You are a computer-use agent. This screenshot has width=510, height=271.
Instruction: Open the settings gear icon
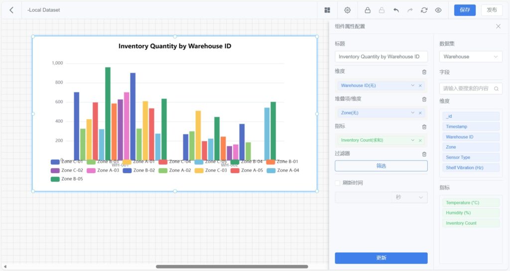click(x=348, y=10)
